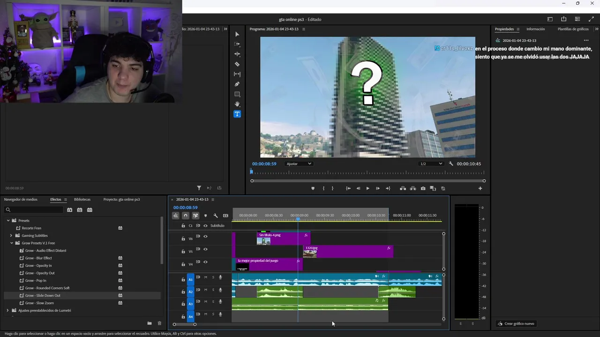Viewport: 600px width, 337px height.
Task: Create new custom bin in Effects panel
Action: pyautogui.click(x=150, y=323)
